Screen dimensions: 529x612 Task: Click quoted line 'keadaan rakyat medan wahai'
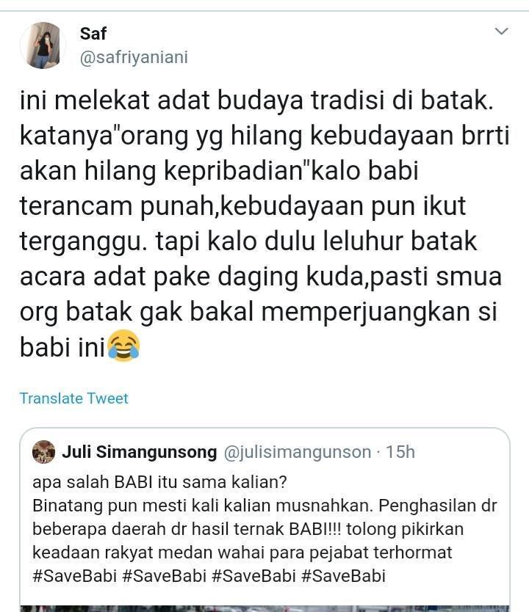pos(242,553)
